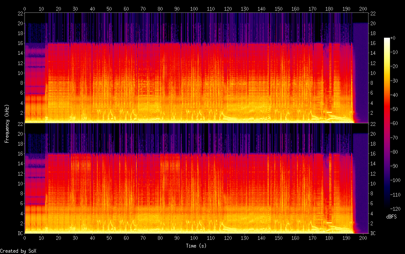The width and height of the screenshot is (405, 254).
Task: Click the white top of the color bar
Action: click(x=387, y=40)
